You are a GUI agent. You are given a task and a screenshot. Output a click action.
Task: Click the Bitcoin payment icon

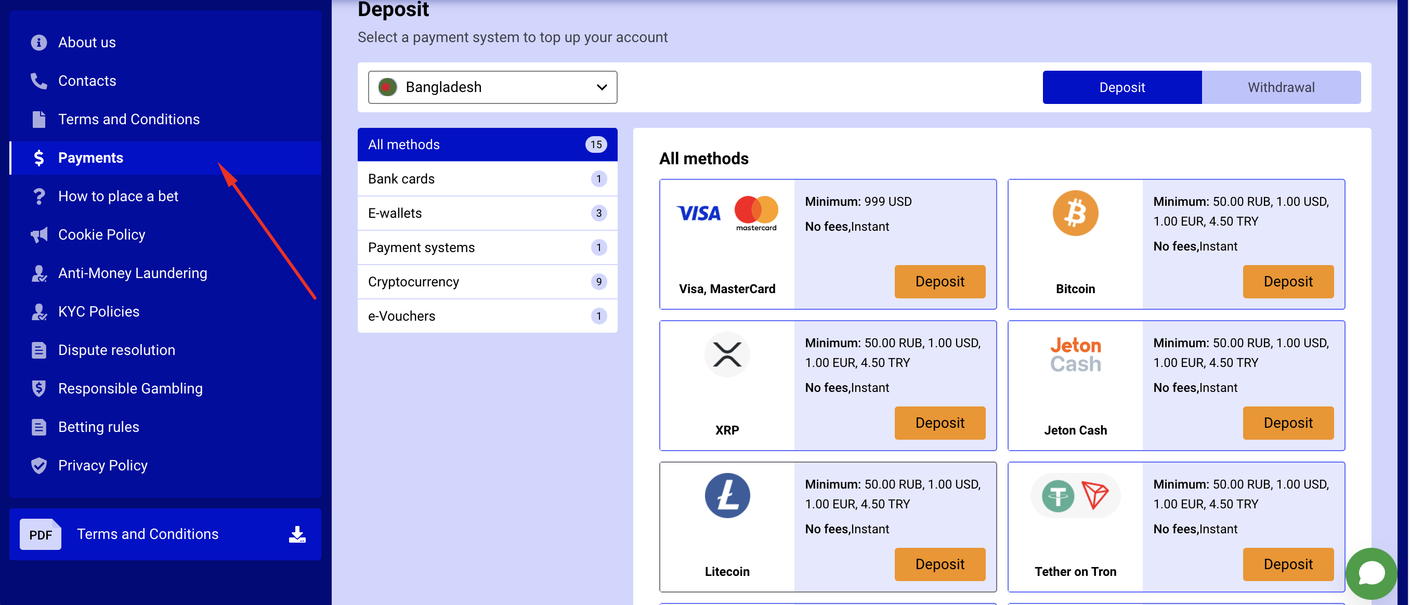tap(1076, 213)
